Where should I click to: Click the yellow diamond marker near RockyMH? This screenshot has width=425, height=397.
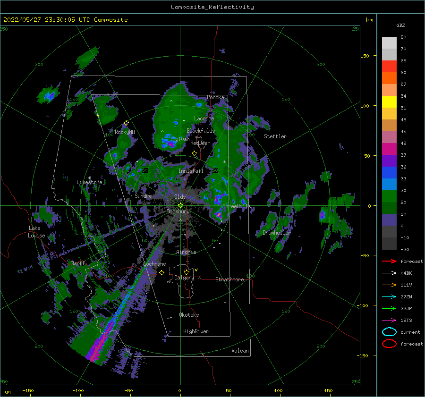tap(126, 123)
